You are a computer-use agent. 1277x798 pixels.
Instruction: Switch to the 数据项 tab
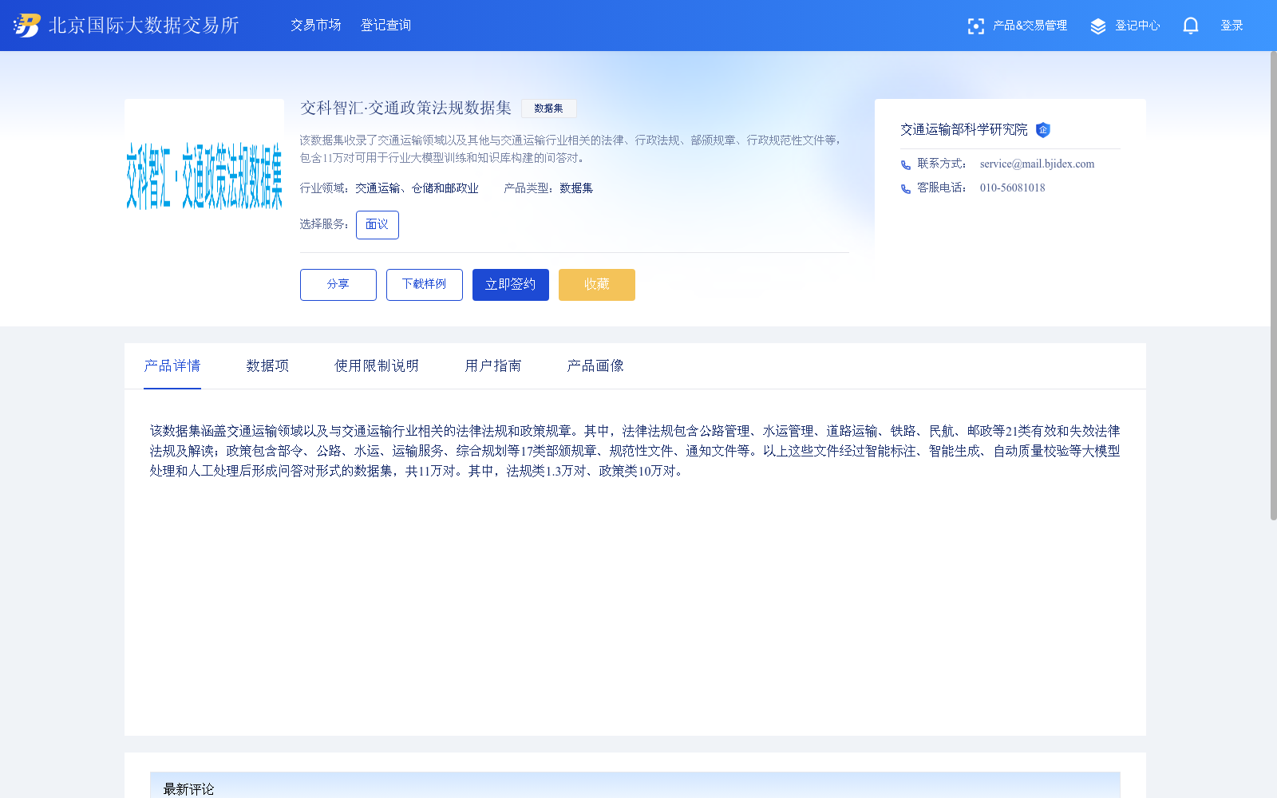coord(268,366)
